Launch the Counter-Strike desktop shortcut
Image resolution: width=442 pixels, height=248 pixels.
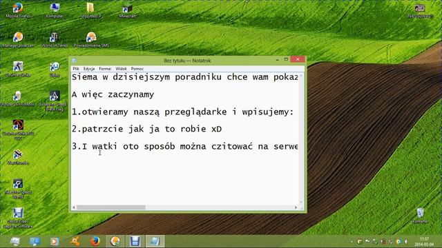[18, 69]
